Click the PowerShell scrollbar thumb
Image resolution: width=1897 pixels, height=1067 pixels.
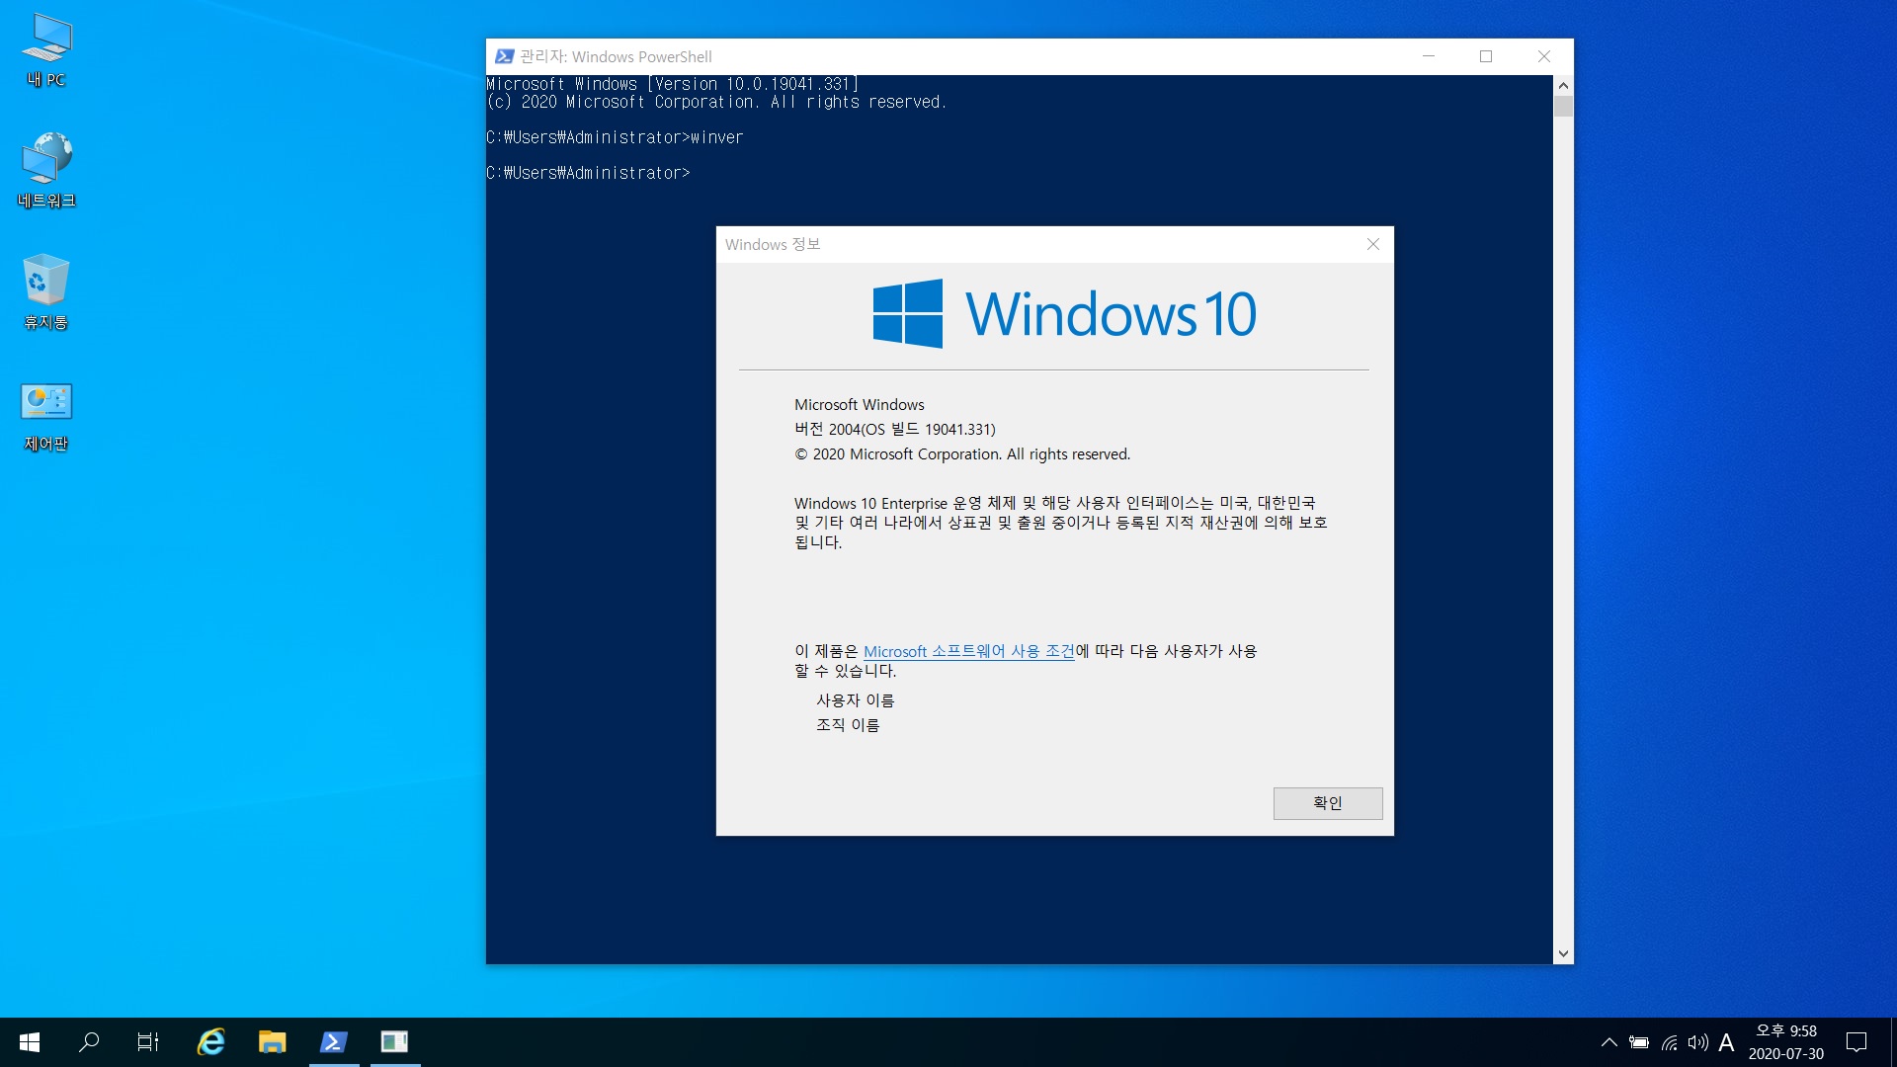[1563, 107]
